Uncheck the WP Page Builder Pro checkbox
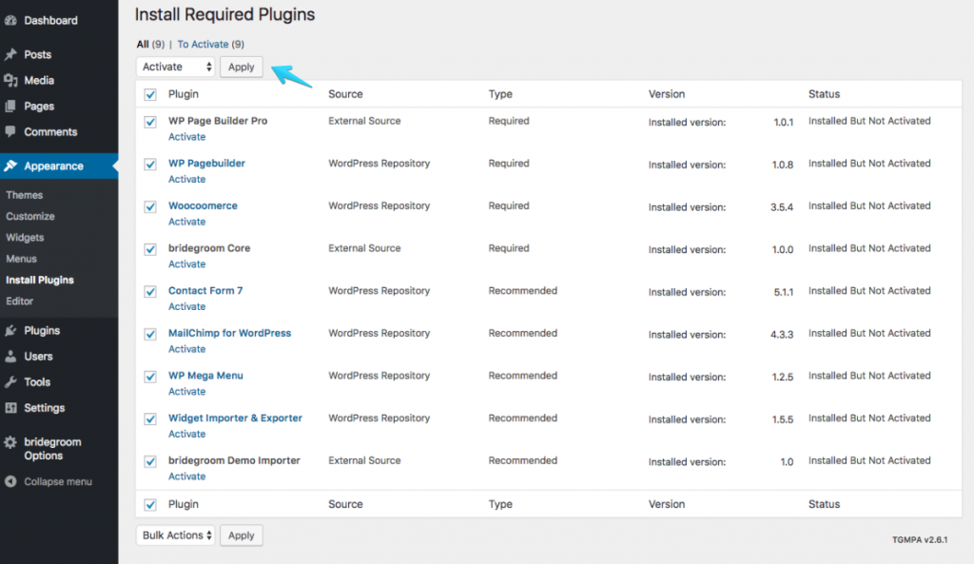 (150, 122)
